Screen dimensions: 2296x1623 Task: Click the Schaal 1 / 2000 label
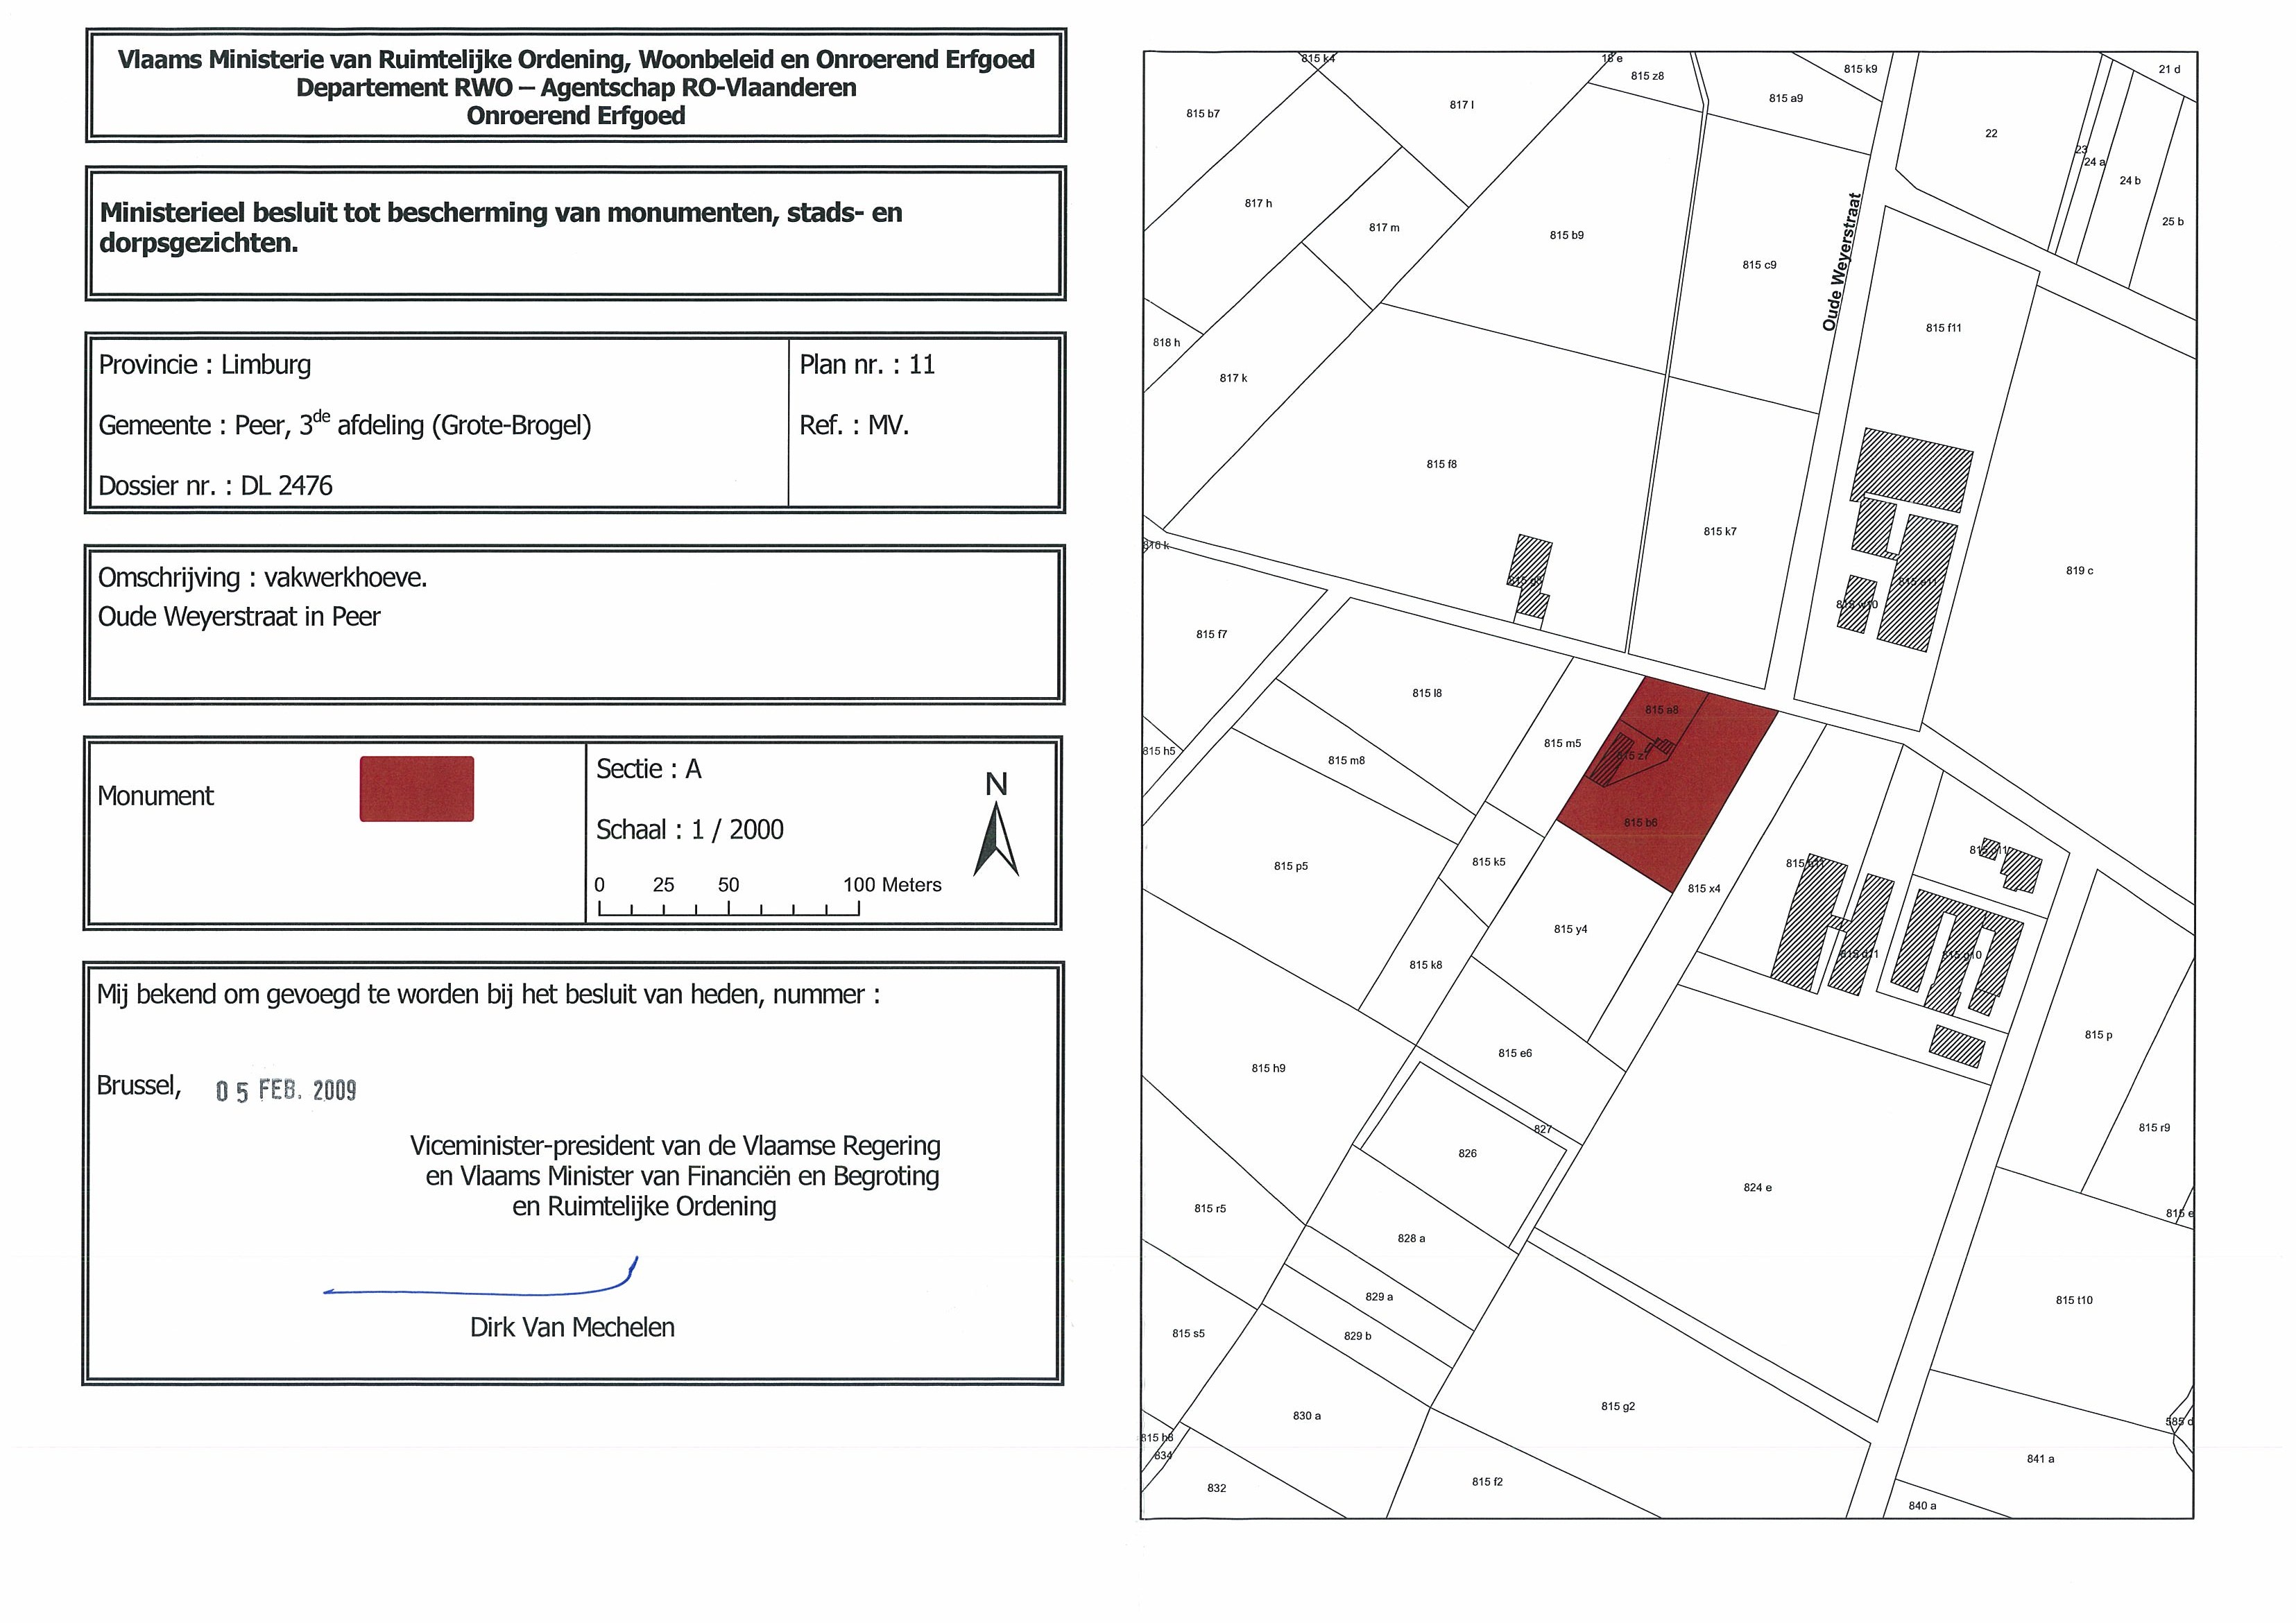[x=689, y=830]
